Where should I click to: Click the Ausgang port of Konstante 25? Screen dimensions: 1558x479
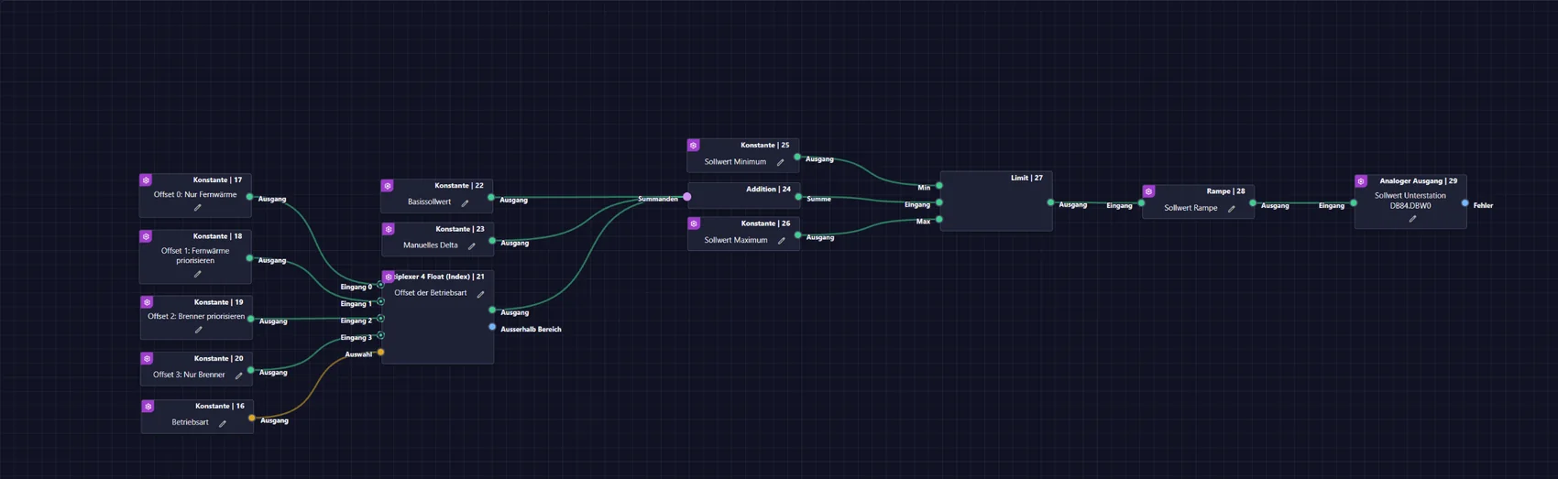pos(797,158)
